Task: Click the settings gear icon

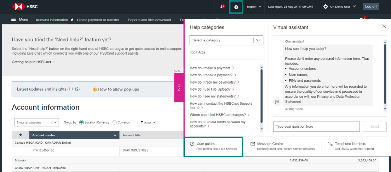Action: [x=326, y=7]
